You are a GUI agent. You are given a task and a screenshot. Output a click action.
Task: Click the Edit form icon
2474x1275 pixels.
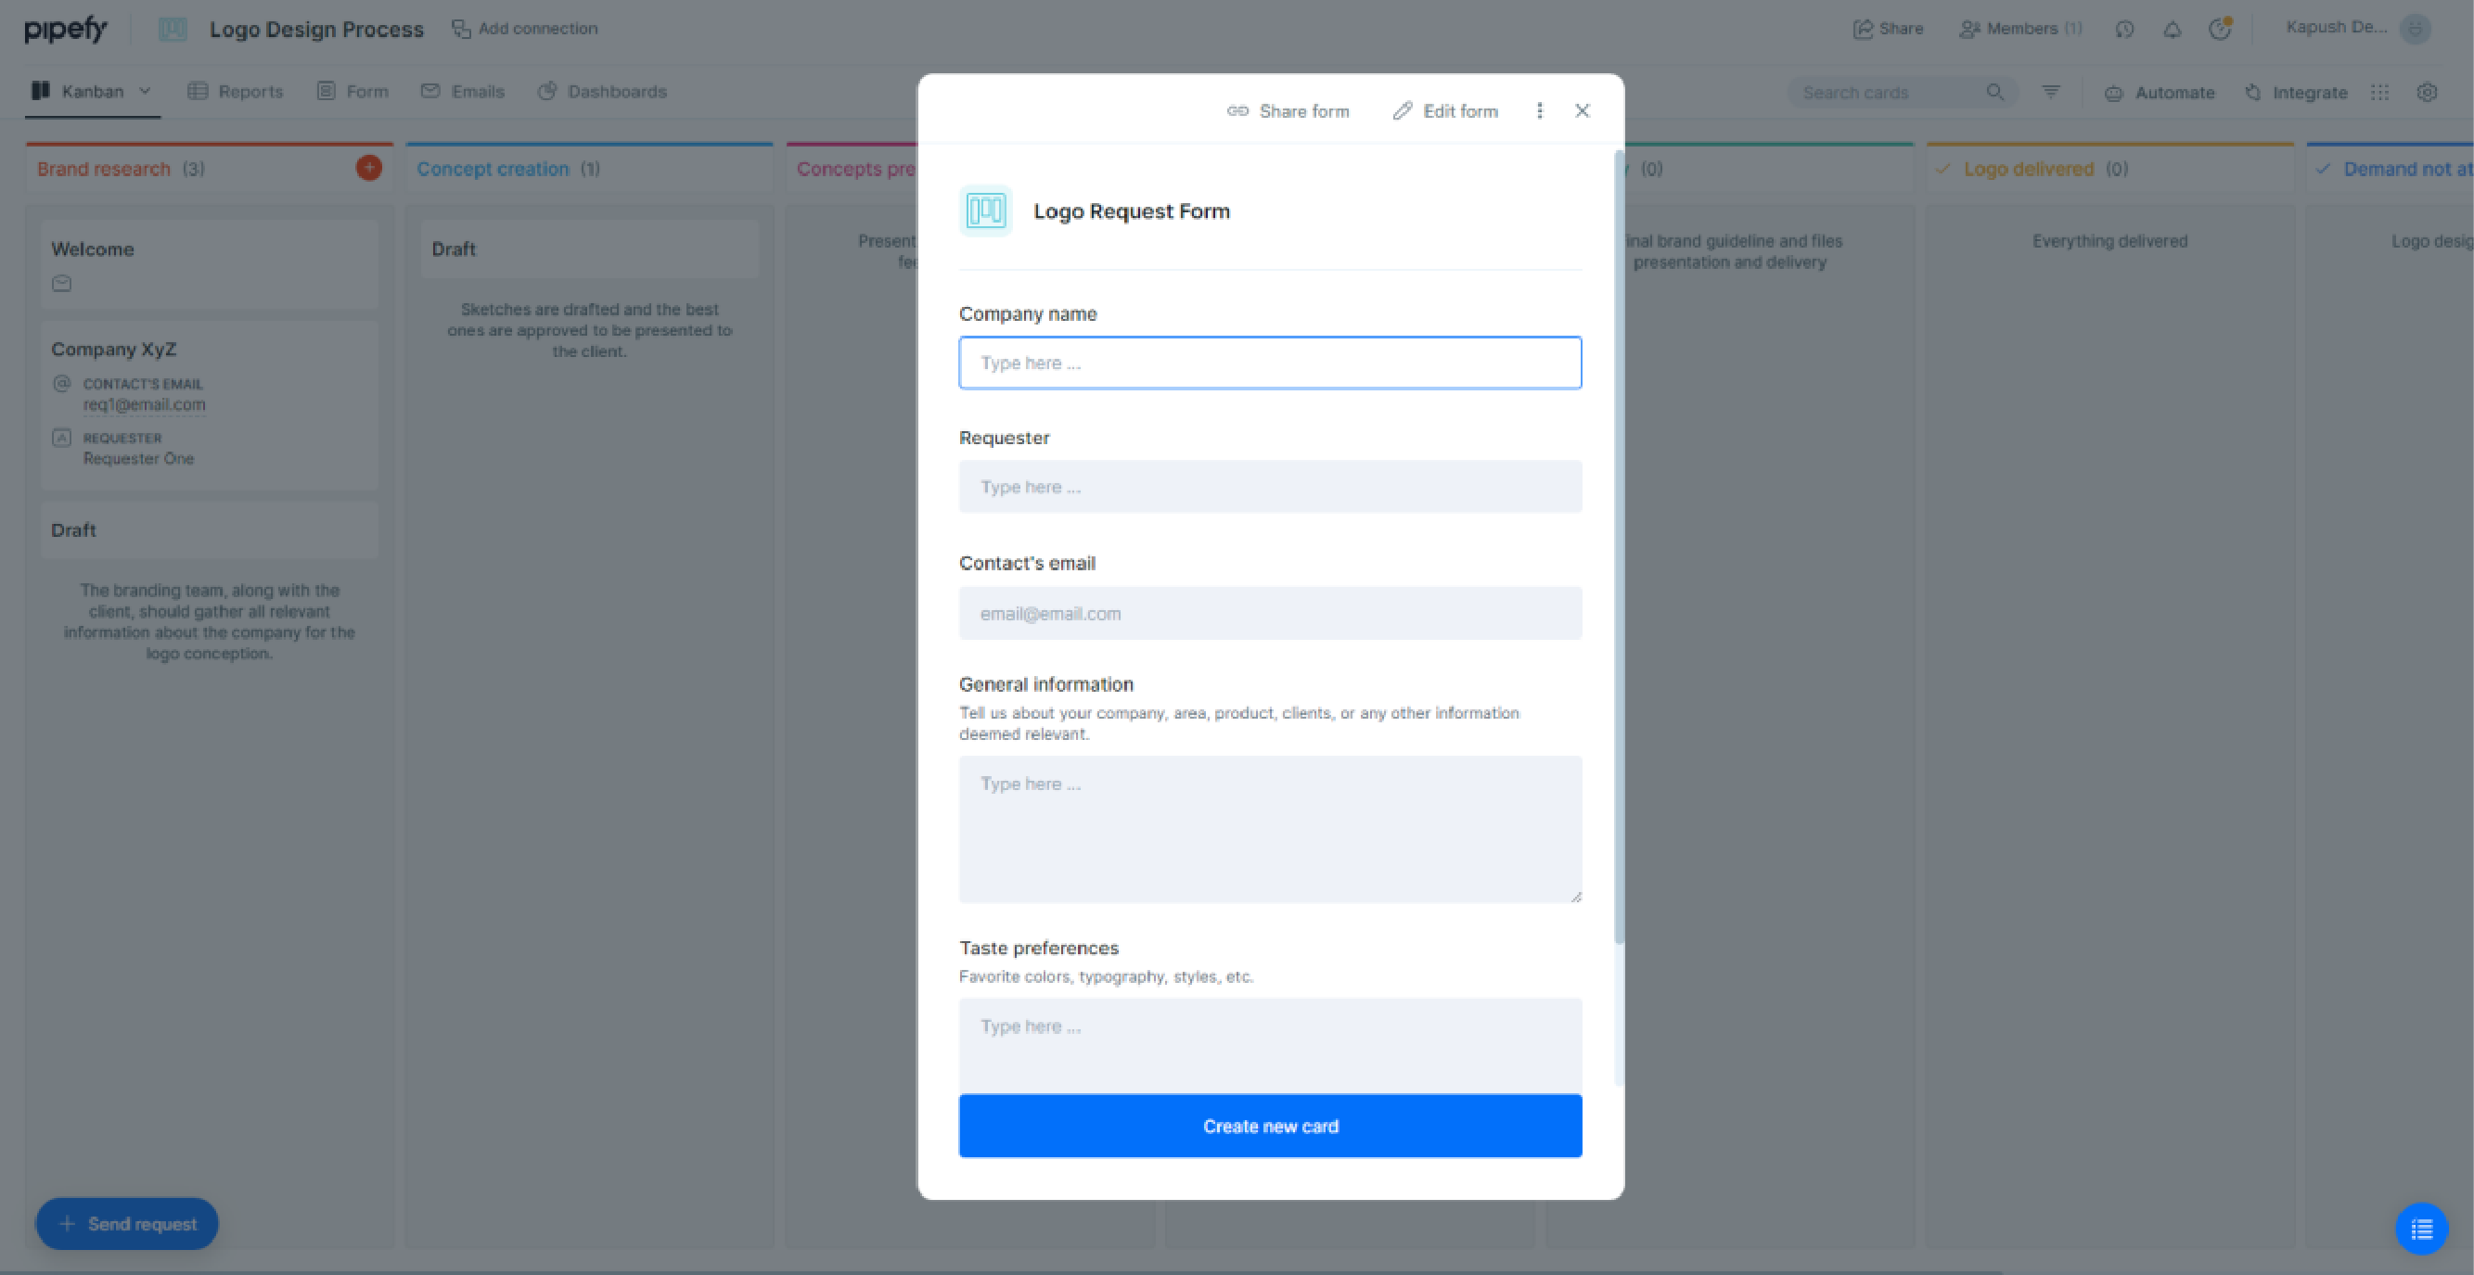[1402, 109]
